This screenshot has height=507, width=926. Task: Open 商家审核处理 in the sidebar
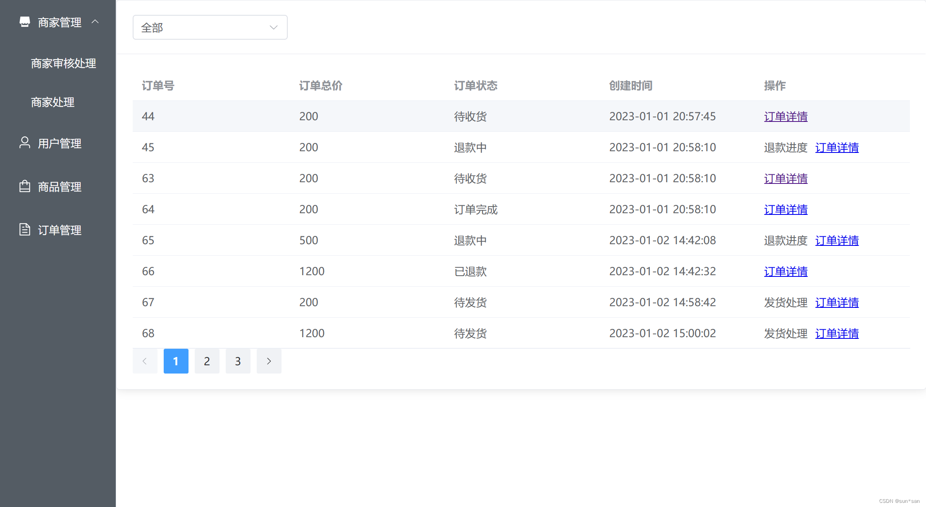coord(63,63)
